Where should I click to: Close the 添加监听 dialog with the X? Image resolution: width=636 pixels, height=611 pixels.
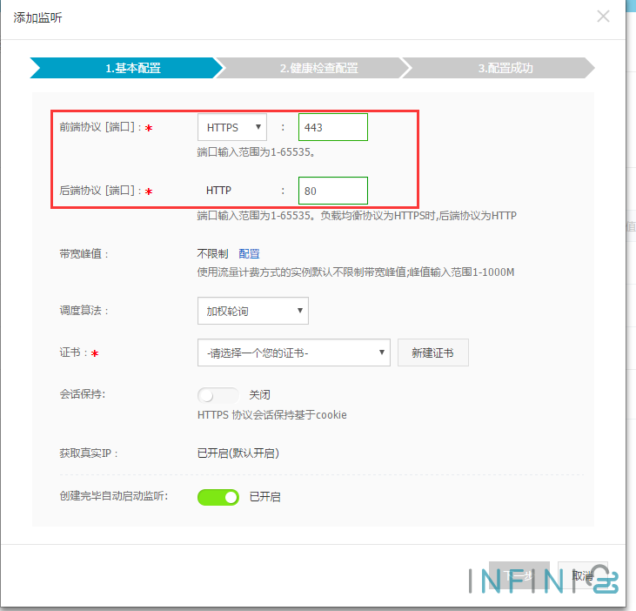603,17
